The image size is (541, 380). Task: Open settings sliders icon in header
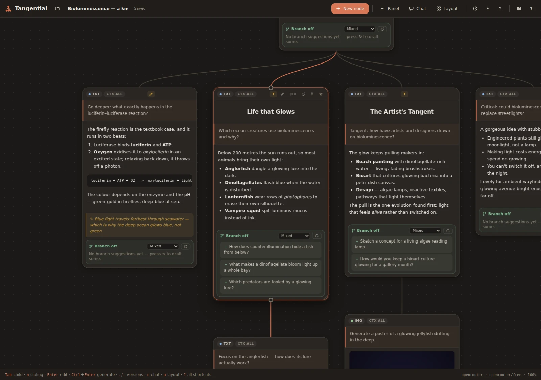click(x=519, y=9)
